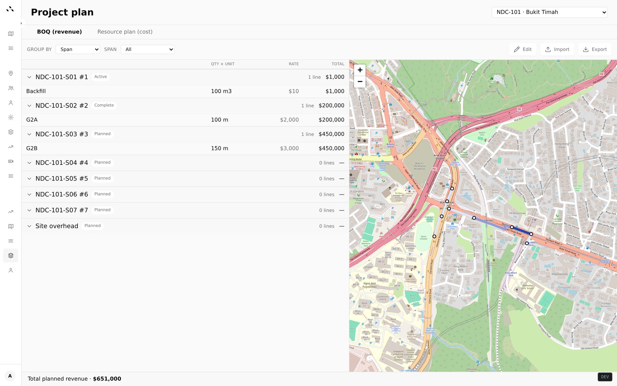617x386 pixels.
Task: Click the 150 m quantity in G2B row
Action: tap(220, 148)
